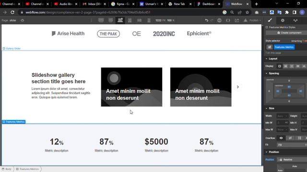Click the redo arrow in the top toolbar
The height and width of the screenshot is (172, 307).
[x=212, y=20]
